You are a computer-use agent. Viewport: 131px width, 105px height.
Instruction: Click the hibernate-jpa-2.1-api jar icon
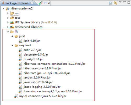click(x=20, y=73)
